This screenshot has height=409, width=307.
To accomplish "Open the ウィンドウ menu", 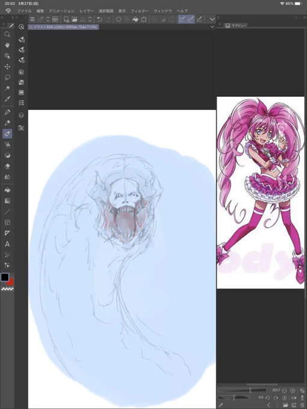I will click(163, 11).
